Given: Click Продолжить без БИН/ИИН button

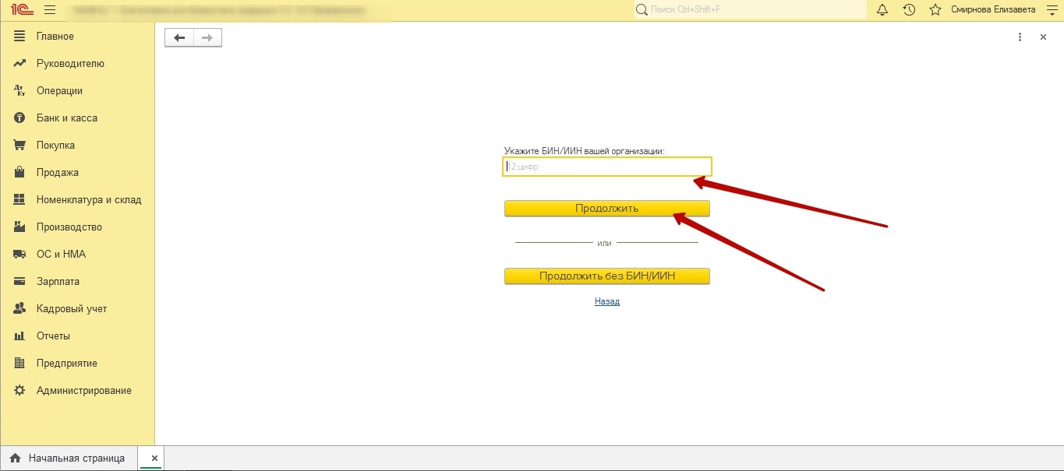Looking at the screenshot, I should coord(606,276).
